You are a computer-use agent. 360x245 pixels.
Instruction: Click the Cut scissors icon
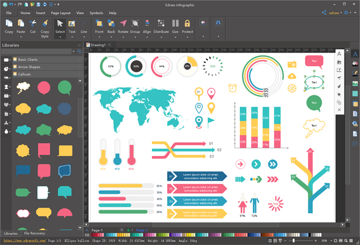coord(33,23)
